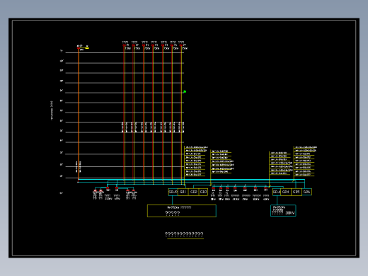Click the green marker beside the riser
Viewport: 368px width, 276px height.
(x=185, y=91)
